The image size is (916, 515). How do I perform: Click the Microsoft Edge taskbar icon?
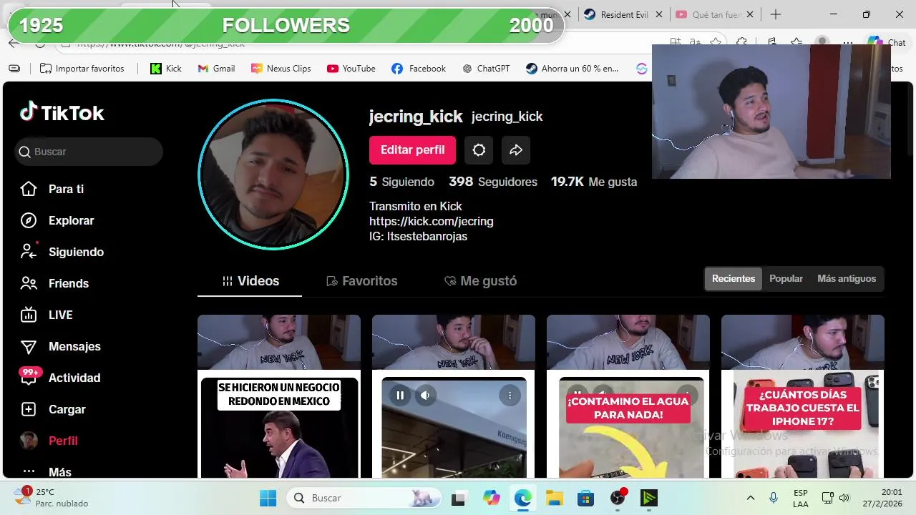click(522, 498)
